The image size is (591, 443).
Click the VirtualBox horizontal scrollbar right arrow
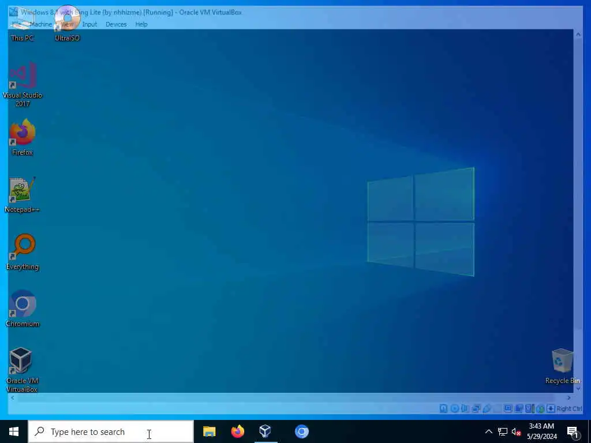coord(568,397)
